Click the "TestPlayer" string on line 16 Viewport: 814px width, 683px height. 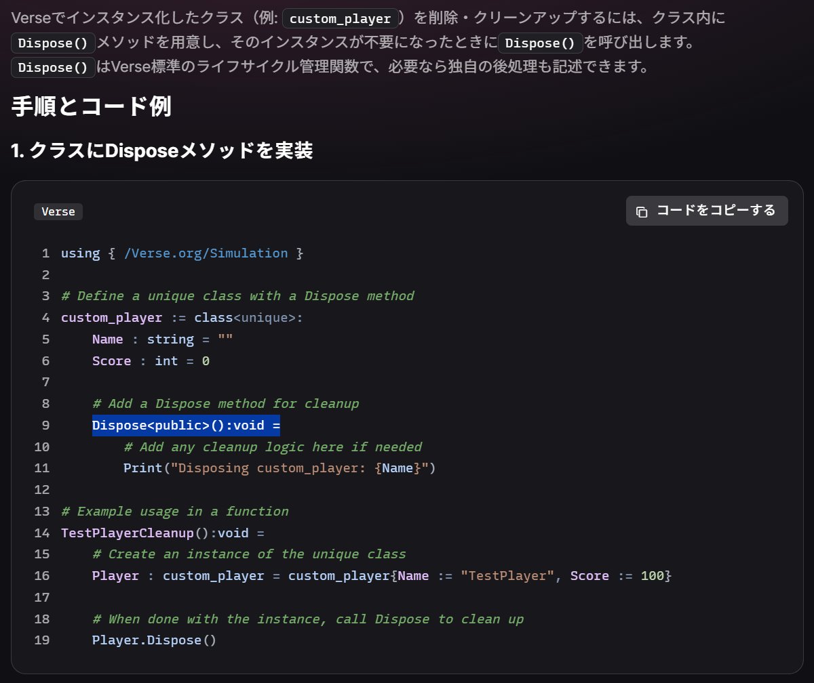coord(507,576)
